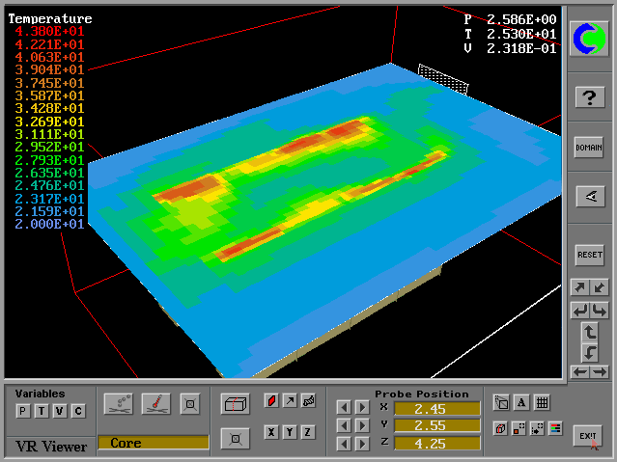Select pressure variable P
Screen dimensions: 617x462
click(22, 412)
